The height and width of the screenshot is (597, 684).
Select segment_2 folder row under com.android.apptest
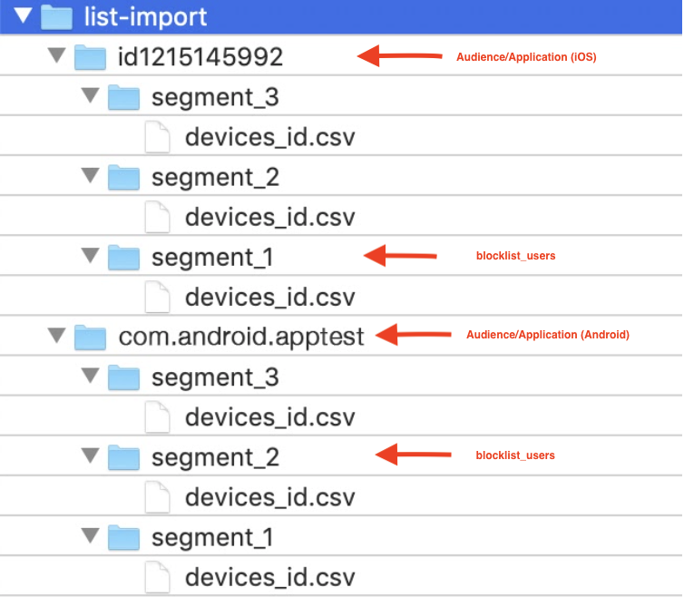pos(341,455)
